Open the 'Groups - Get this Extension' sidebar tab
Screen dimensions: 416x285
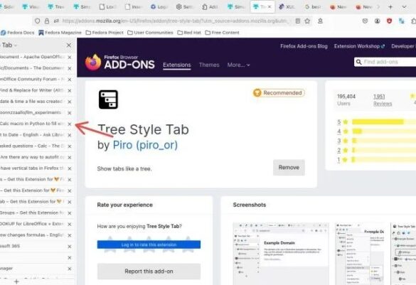(33, 213)
